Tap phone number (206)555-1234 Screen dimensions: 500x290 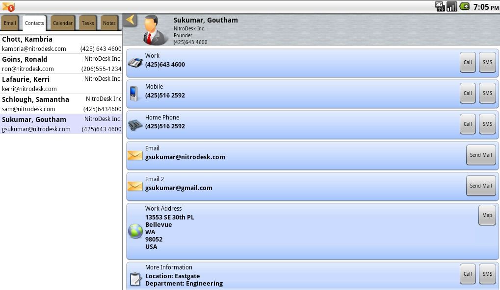101,69
